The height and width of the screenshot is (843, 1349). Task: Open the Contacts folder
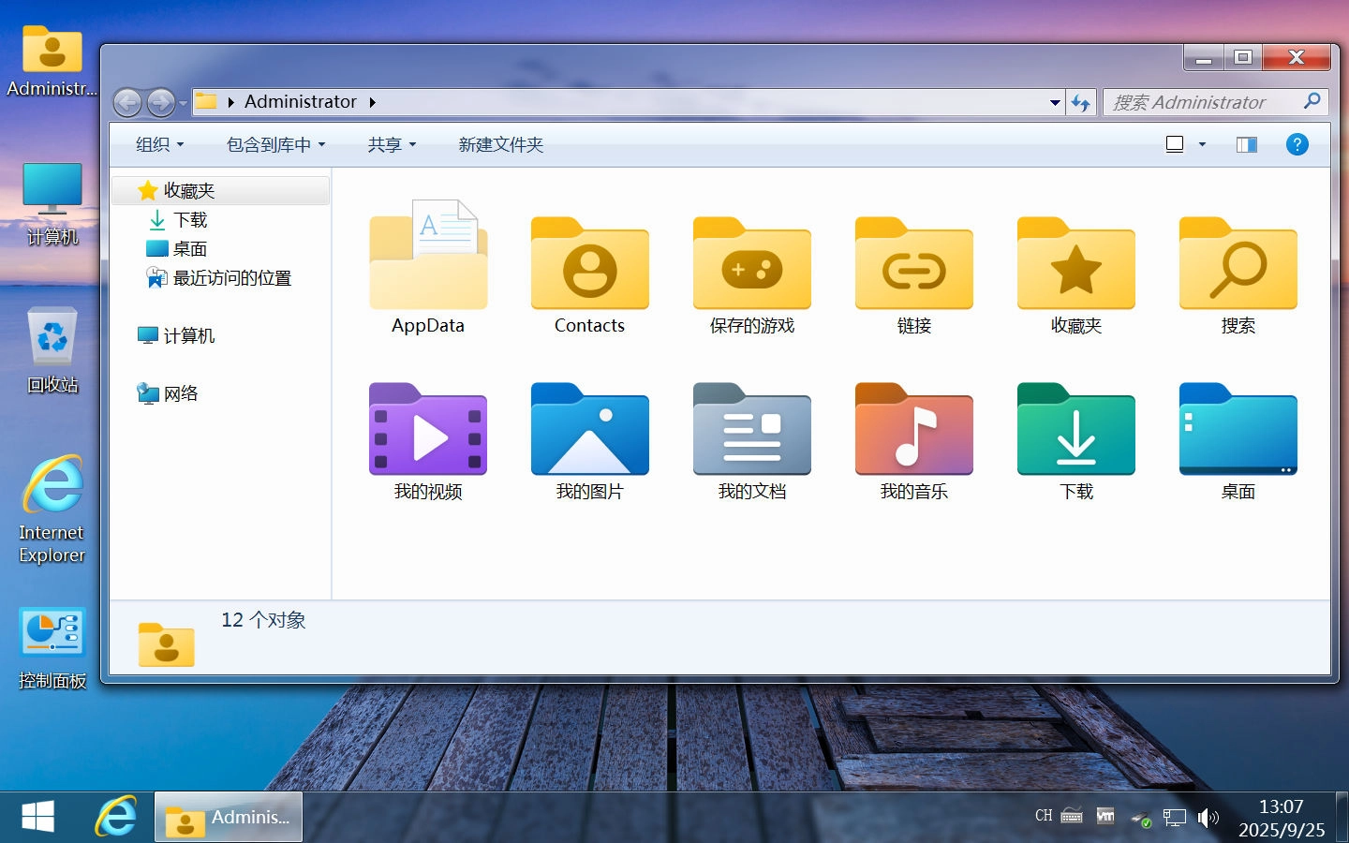[589, 265]
